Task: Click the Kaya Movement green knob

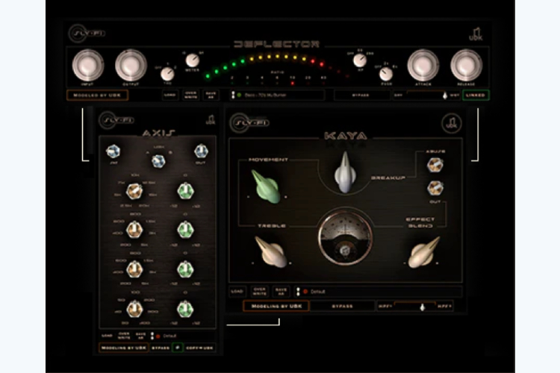Action: (x=266, y=186)
